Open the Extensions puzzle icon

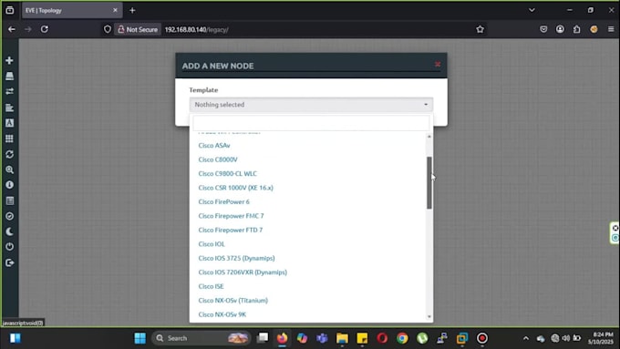point(577,29)
